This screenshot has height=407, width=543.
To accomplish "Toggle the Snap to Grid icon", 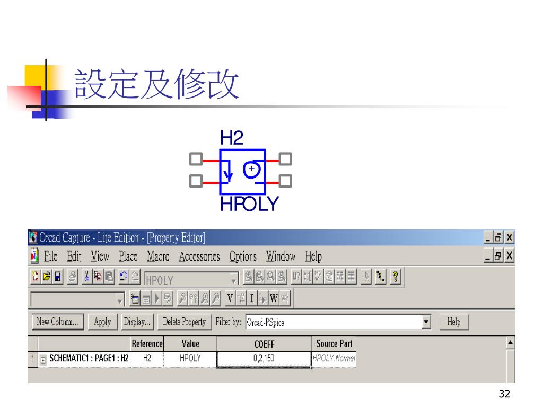I will 366,277.
